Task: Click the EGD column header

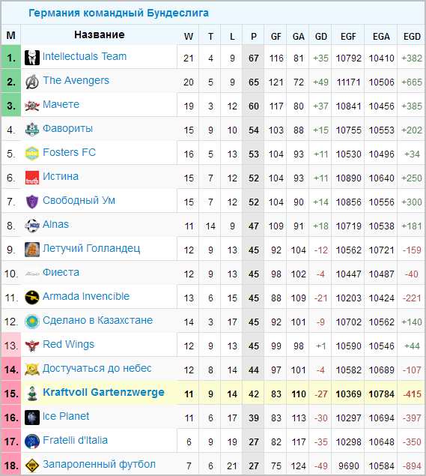Action: 412,37
